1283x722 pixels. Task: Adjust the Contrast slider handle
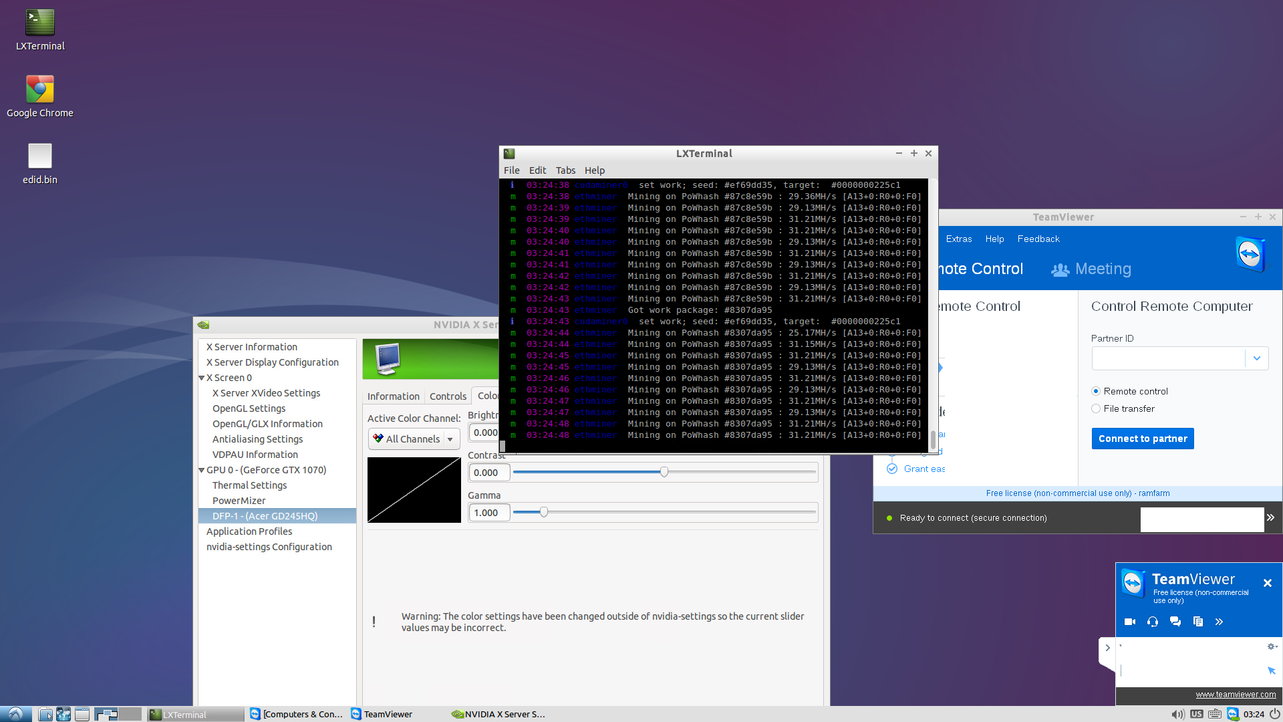coord(664,472)
